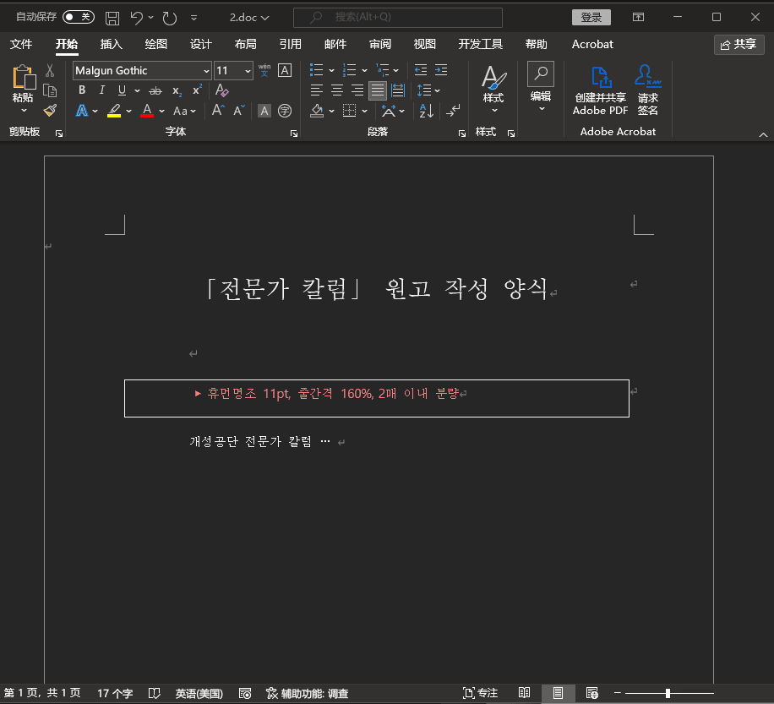Increase paragraph indent
This screenshot has height=704, width=774.
pos(441,70)
